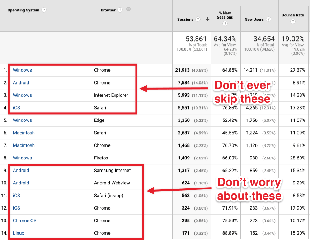
Task: Sort by the Bounce Rate column header
Action: click(x=293, y=15)
